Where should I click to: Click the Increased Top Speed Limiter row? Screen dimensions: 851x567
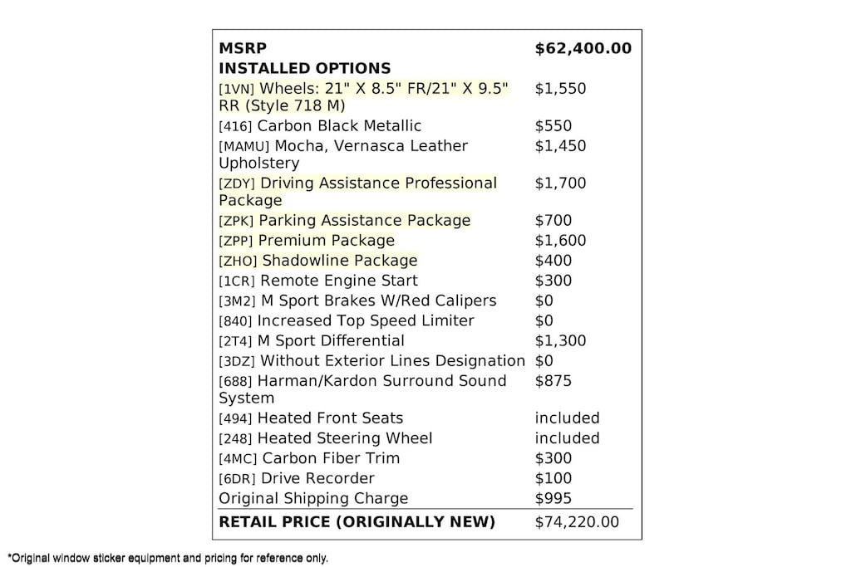pos(347,320)
